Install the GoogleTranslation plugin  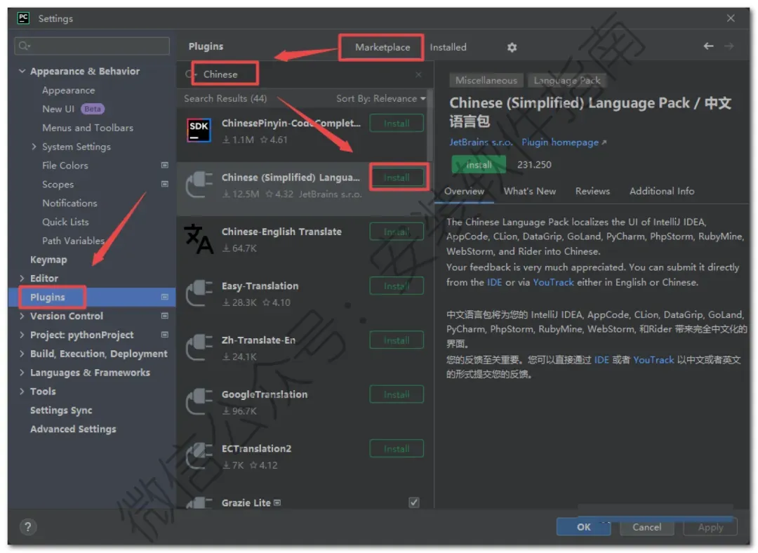[x=397, y=394]
